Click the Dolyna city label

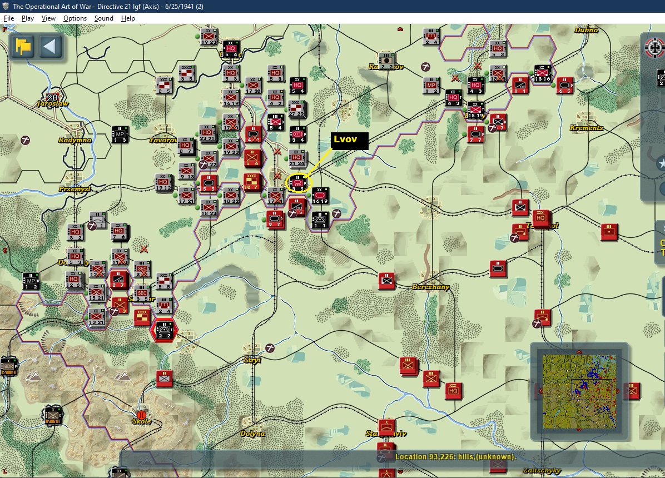[252, 434]
